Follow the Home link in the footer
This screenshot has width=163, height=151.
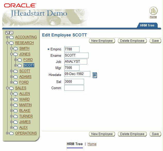click(92, 144)
